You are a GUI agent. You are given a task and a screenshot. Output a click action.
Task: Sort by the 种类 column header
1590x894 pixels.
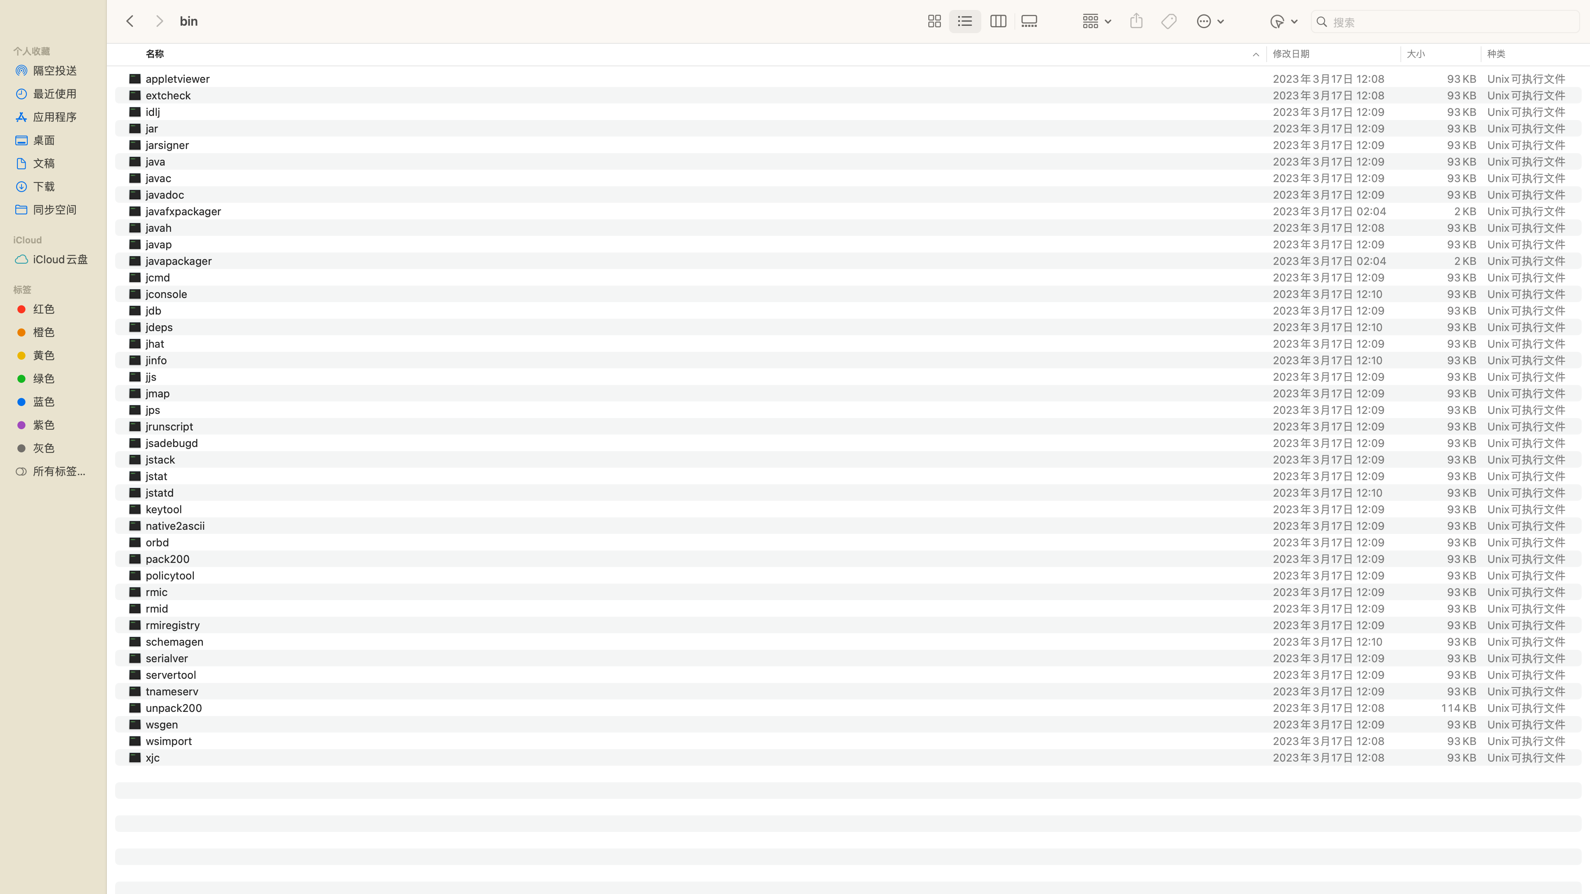pos(1496,54)
